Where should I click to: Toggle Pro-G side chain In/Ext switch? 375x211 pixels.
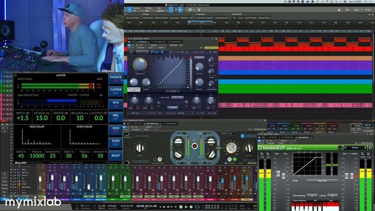(x=177, y=97)
